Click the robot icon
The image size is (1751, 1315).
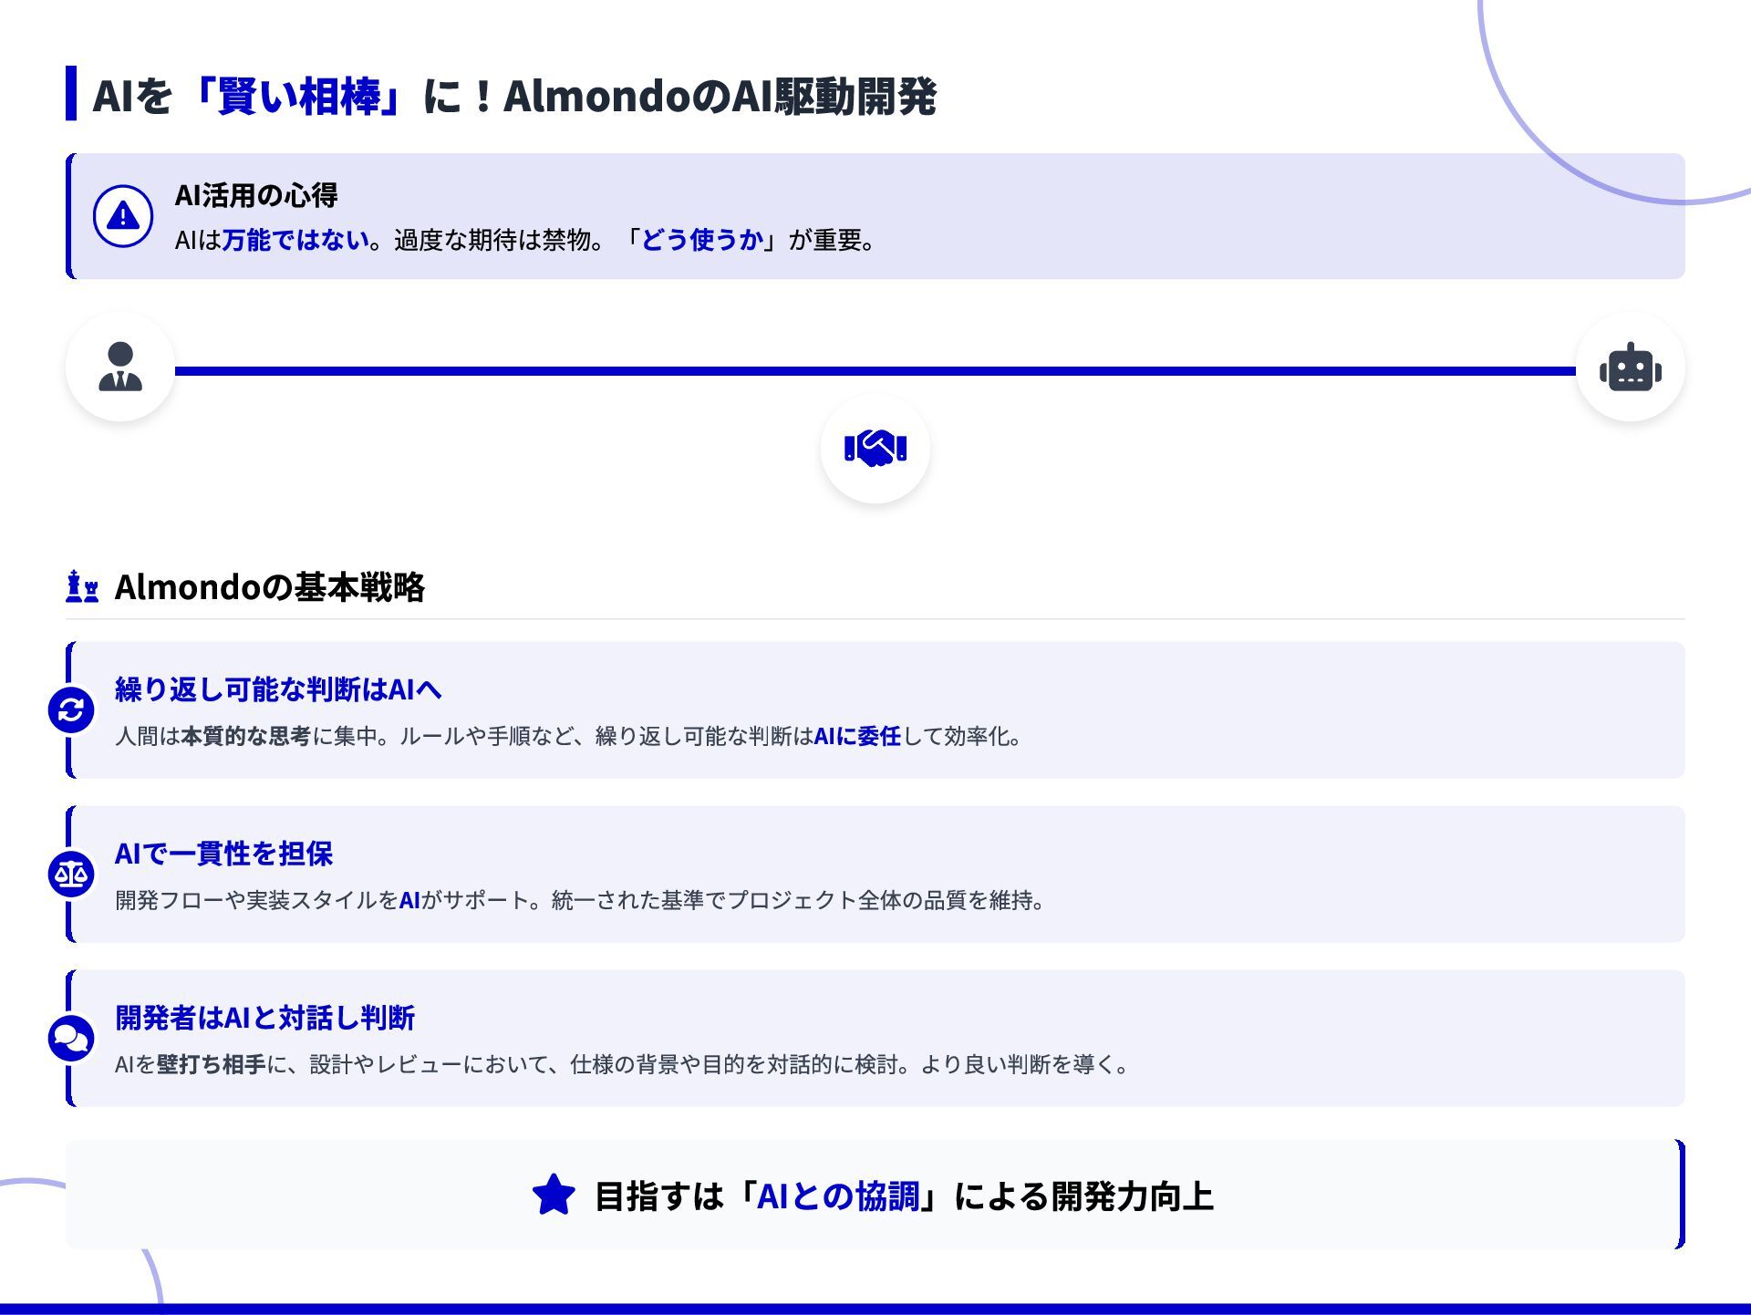[1630, 368]
